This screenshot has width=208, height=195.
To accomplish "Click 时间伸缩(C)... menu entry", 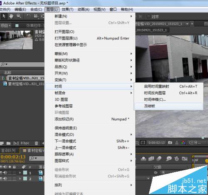I will click(168, 99).
